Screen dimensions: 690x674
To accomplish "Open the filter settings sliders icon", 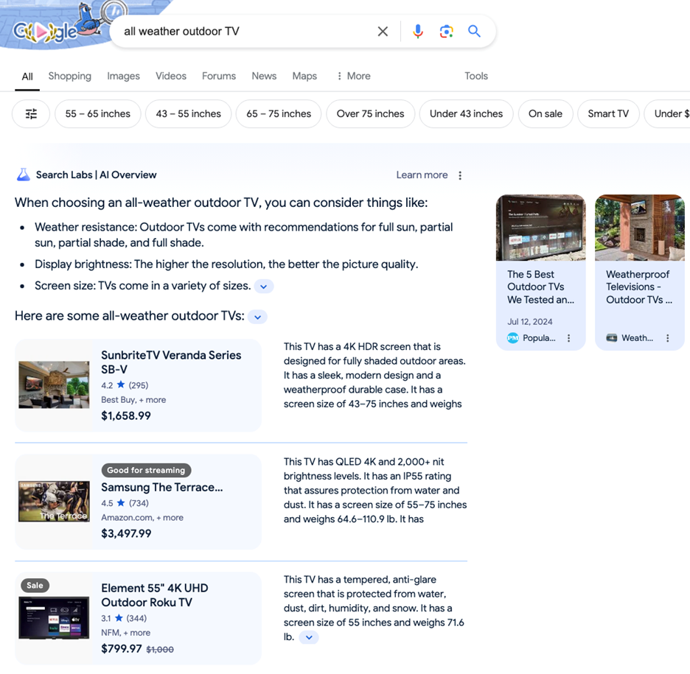I will (31, 114).
